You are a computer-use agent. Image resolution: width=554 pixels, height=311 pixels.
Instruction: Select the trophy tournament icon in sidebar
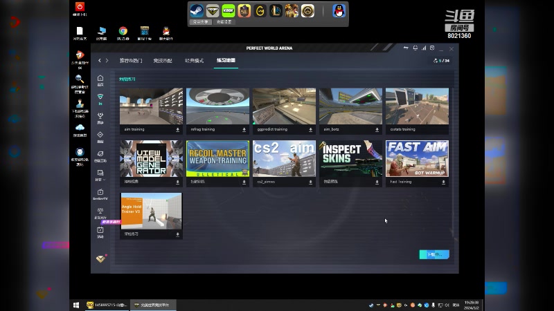pyautogui.click(x=100, y=118)
